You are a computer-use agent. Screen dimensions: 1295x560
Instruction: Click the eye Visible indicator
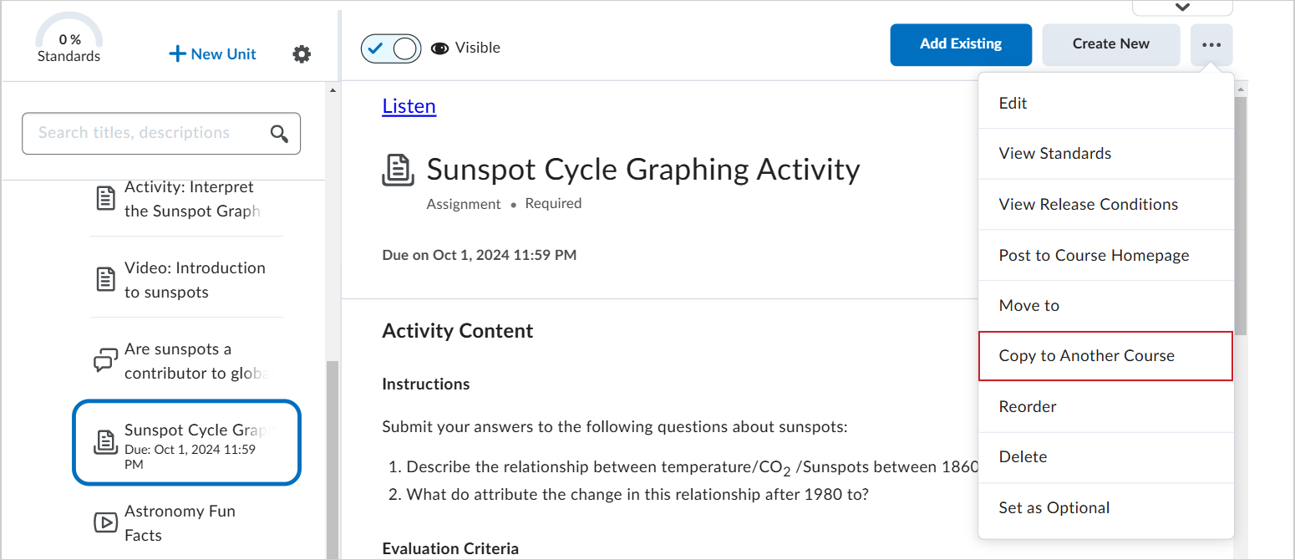440,48
